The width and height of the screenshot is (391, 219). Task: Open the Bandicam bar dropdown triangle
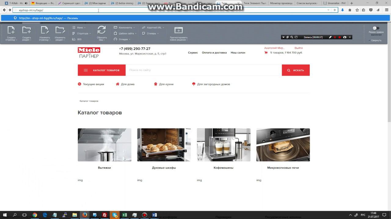click(283, 37)
